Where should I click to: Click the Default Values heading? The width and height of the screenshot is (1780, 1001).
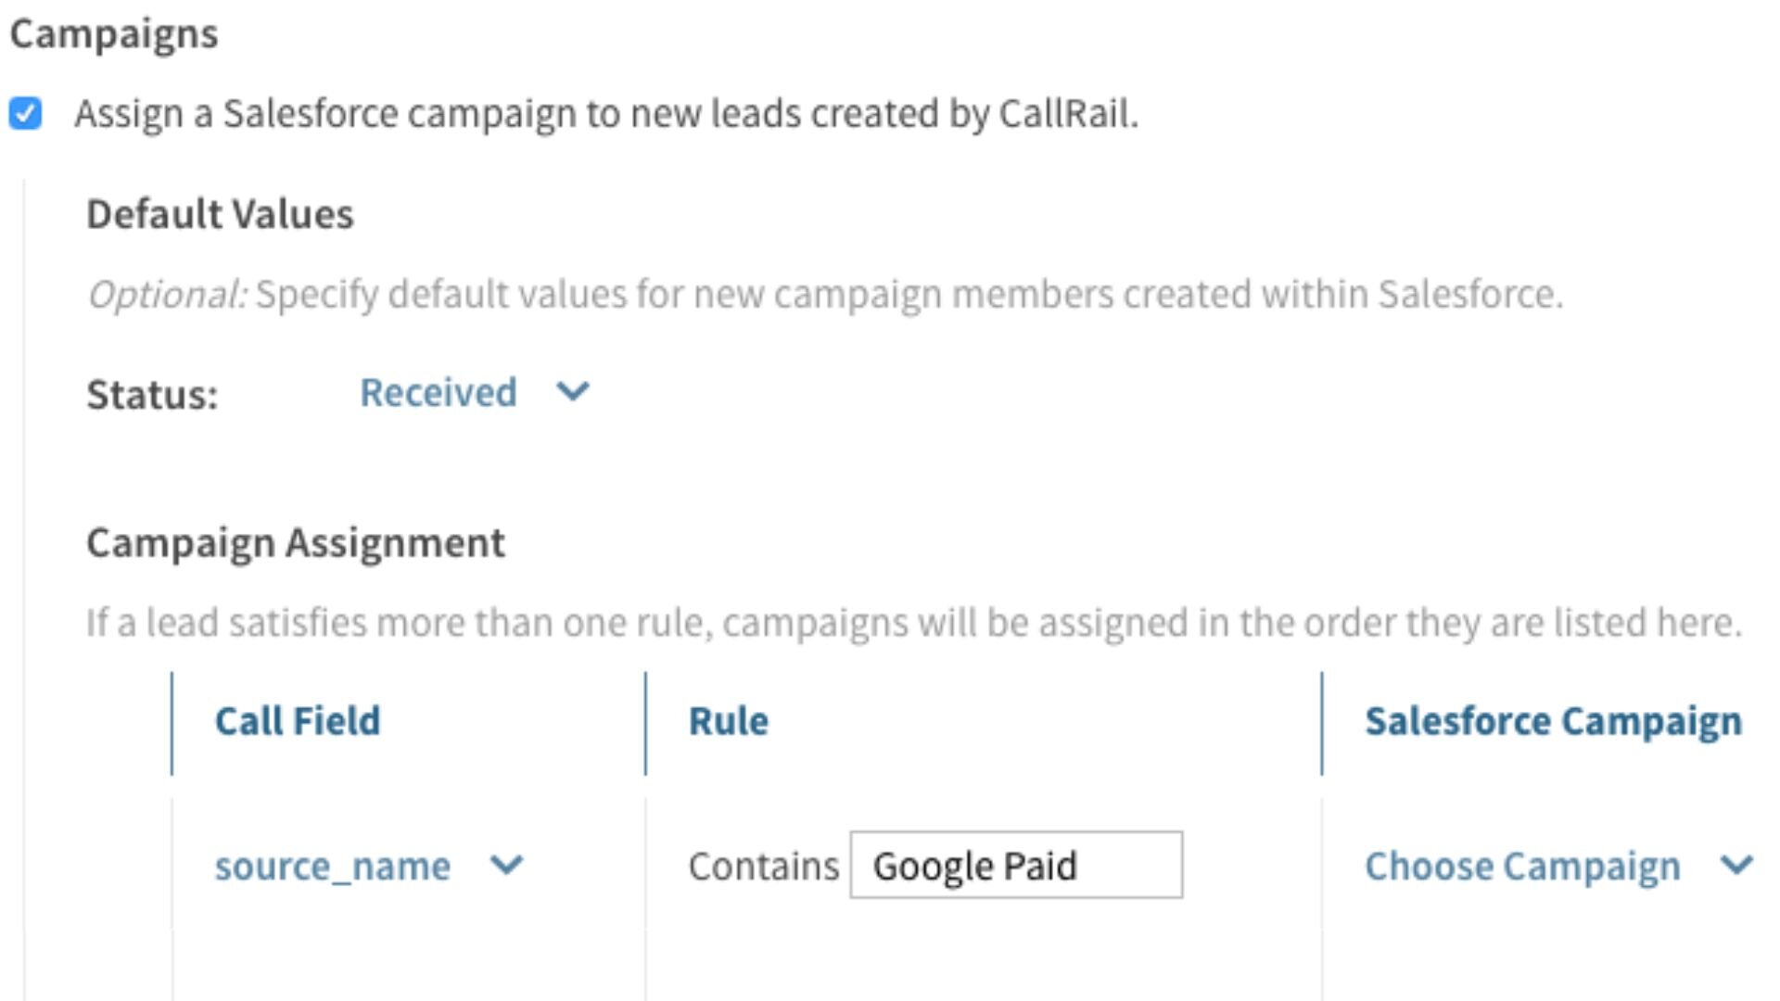220,214
